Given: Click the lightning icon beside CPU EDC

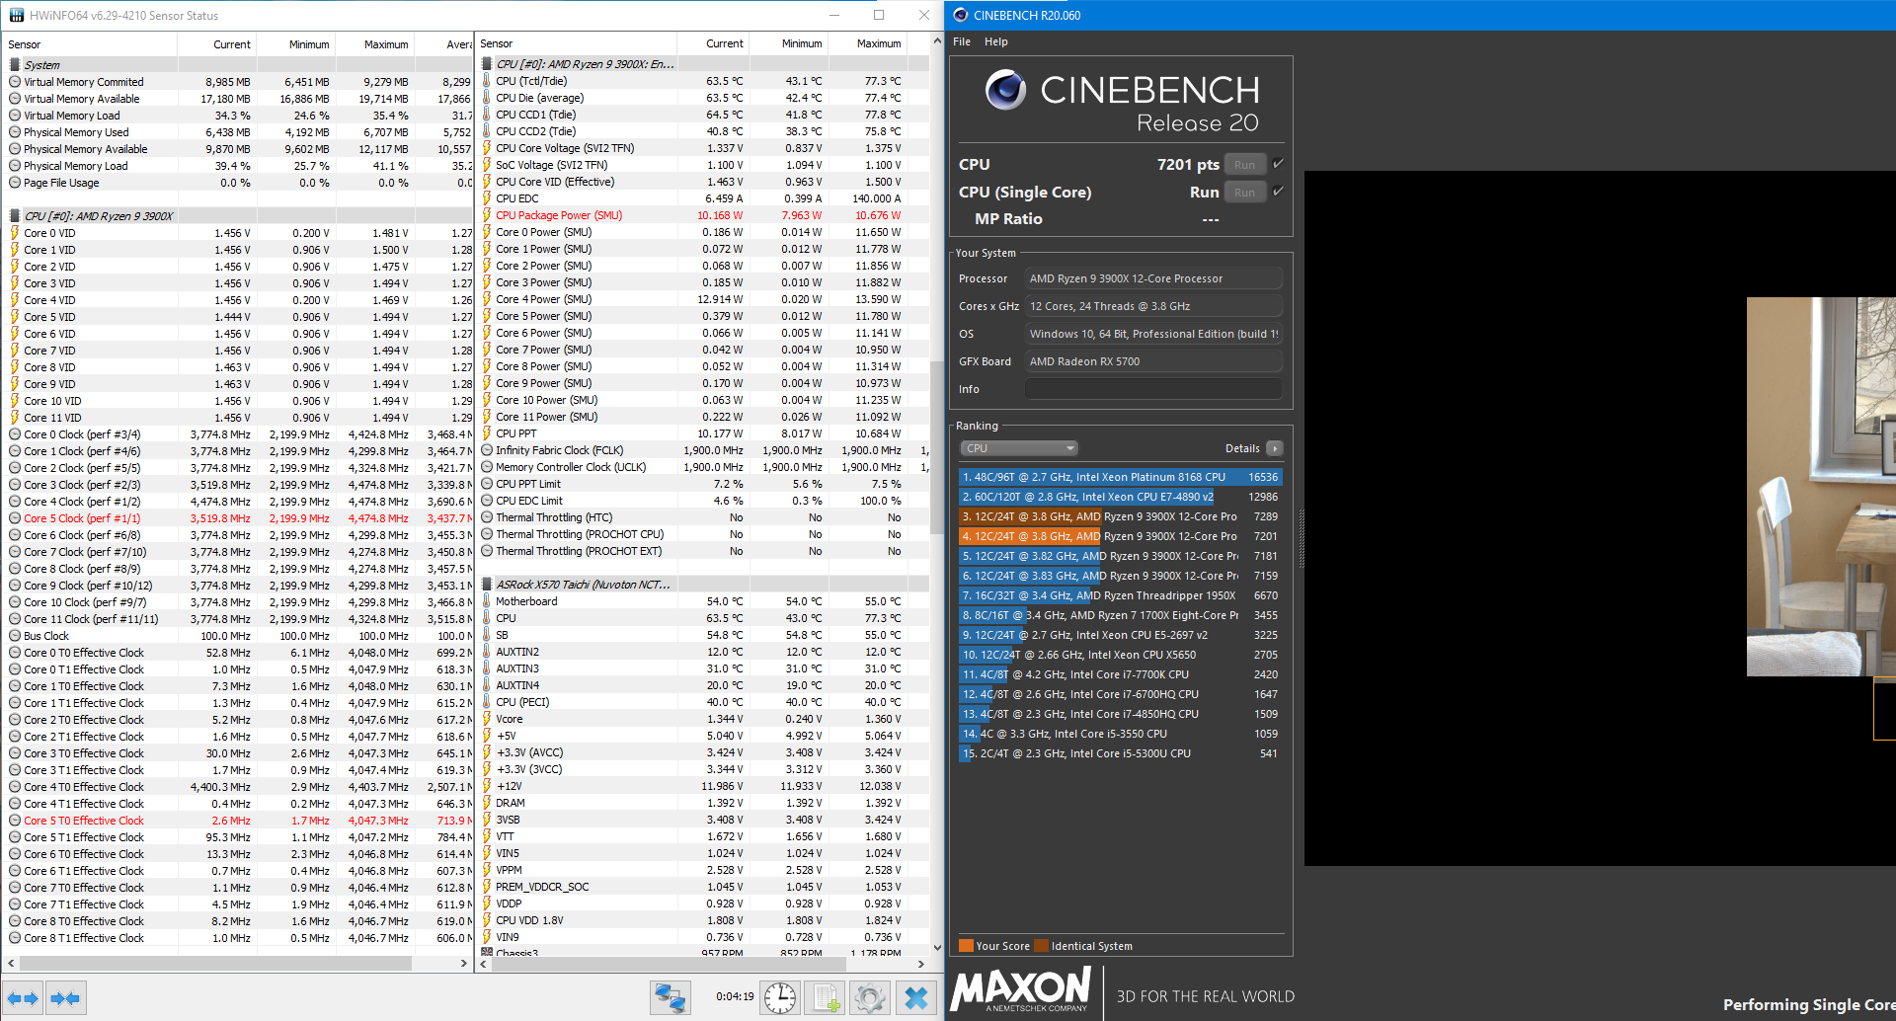Looking at the screenshot, I should coord(487,198).
